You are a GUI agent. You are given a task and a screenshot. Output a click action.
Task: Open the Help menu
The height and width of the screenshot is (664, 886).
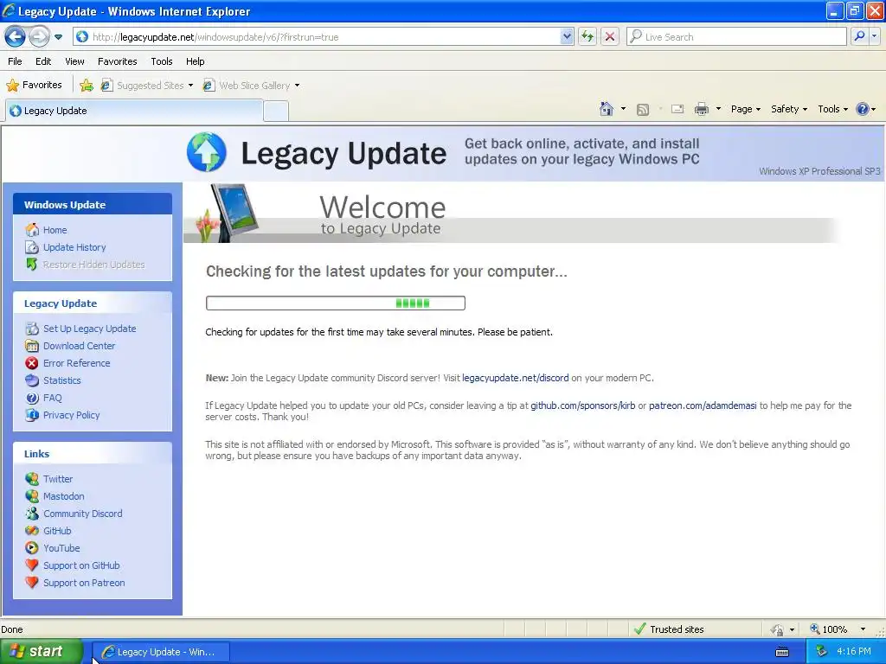pos(195,61)
